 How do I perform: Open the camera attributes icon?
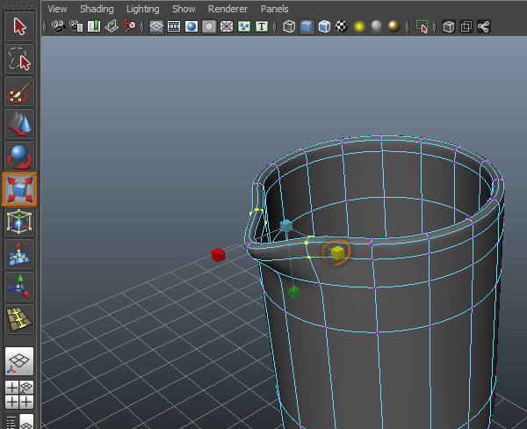[x=76, y=26]
